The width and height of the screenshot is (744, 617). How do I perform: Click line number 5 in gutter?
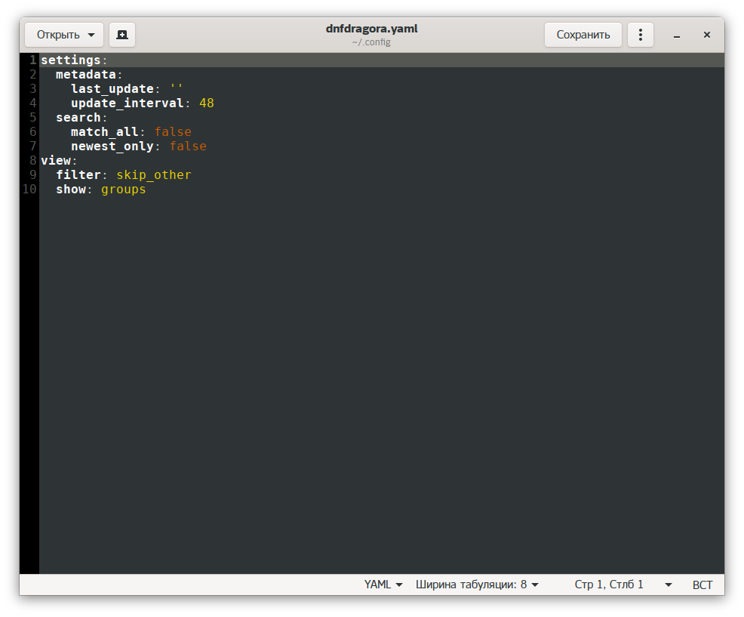[x=32, y=117]
